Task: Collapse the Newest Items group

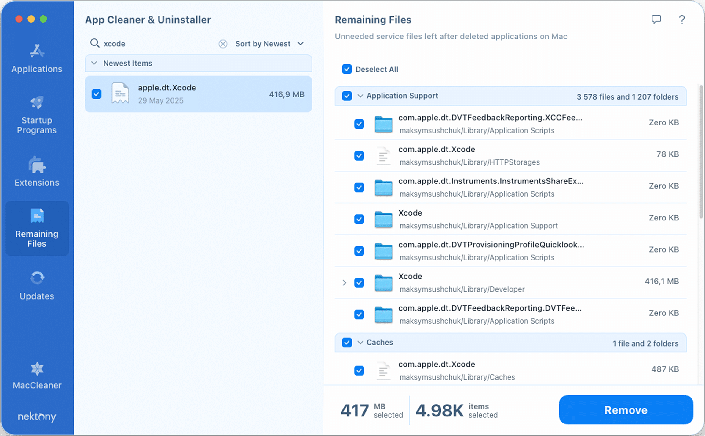Action: pos(94,63)
